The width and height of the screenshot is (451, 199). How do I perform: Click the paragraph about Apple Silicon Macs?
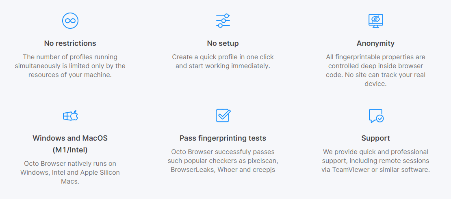(70, 172)
